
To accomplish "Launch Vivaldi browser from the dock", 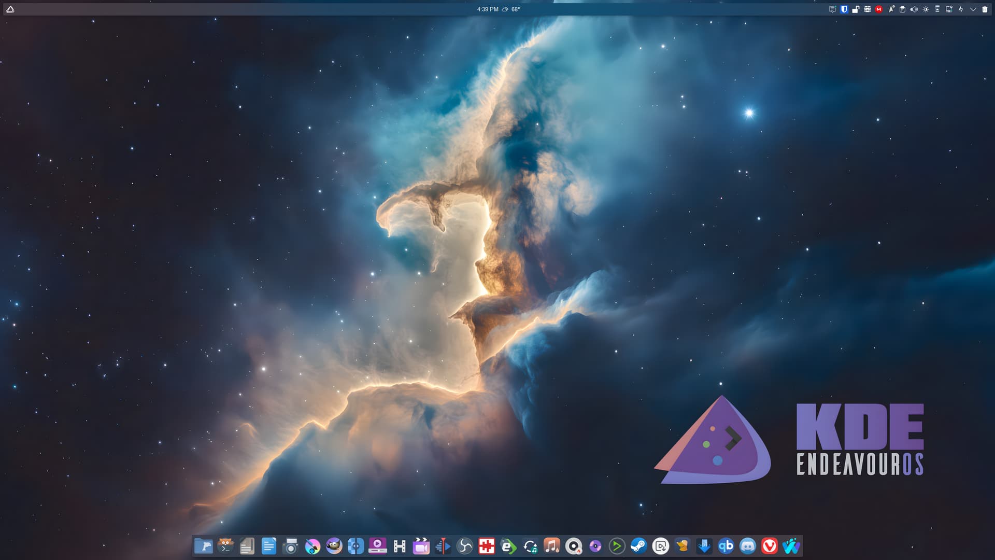I will [x=770, y=546].
